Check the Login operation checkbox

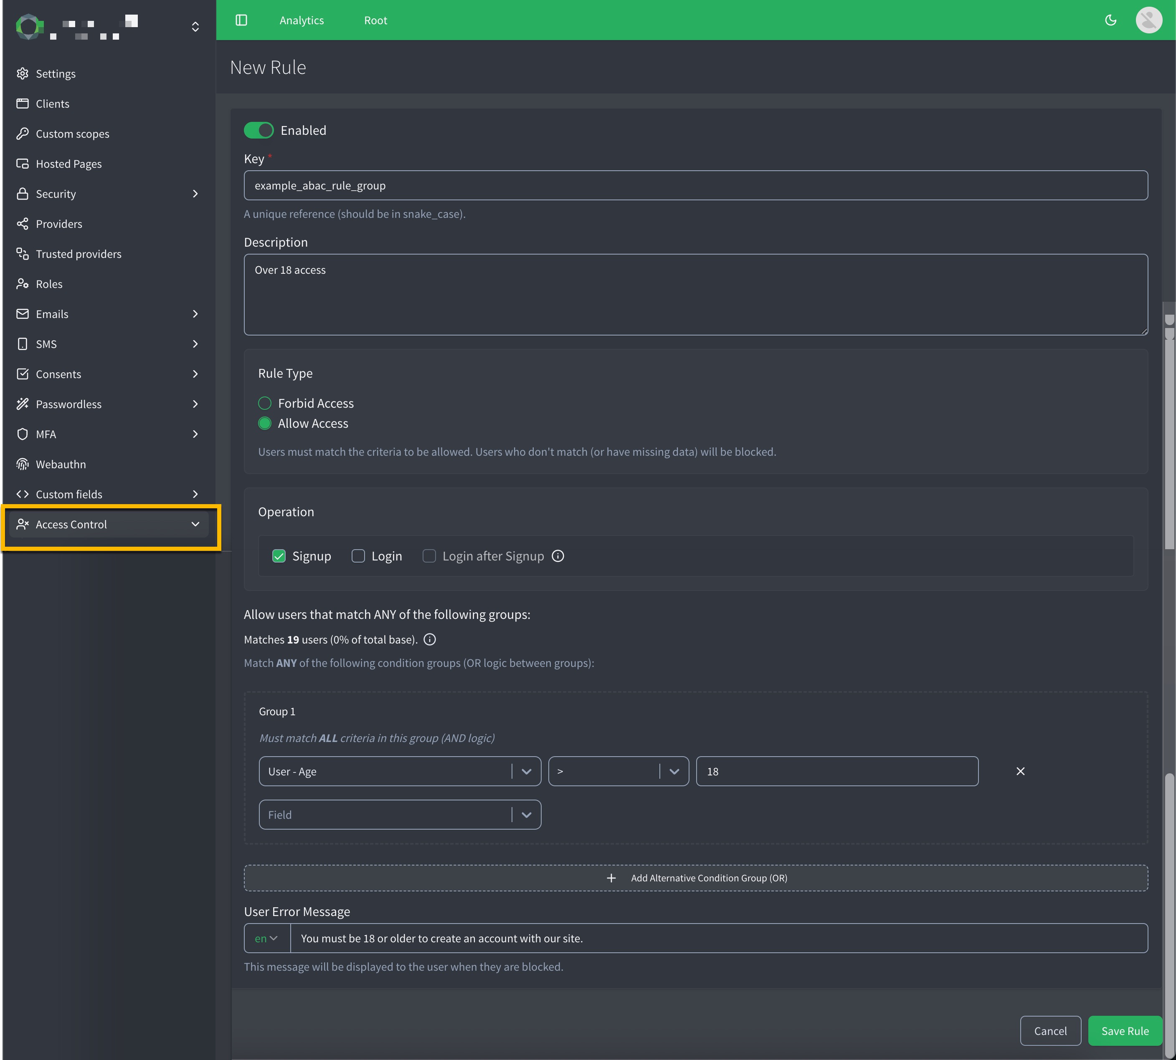click(358, 556)
